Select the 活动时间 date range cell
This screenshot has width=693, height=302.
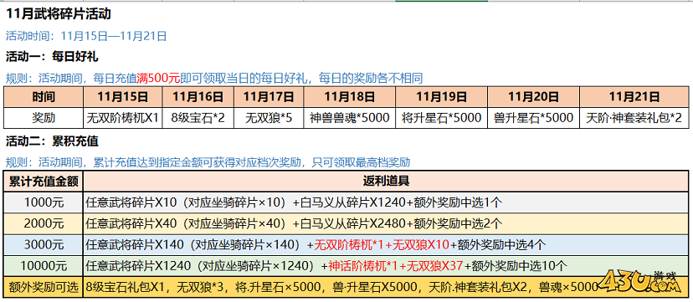[87, 36]
